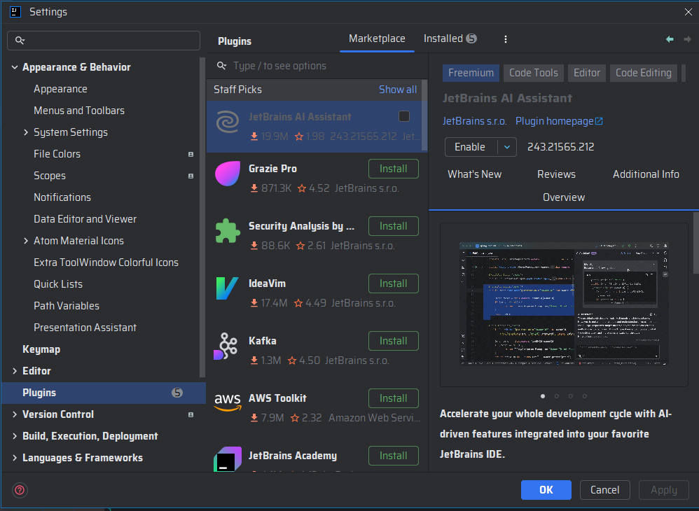699x511 pixels.
Task: Click the Plugins row update count badge
Action: pyautogui.click(x=177, y=393)
